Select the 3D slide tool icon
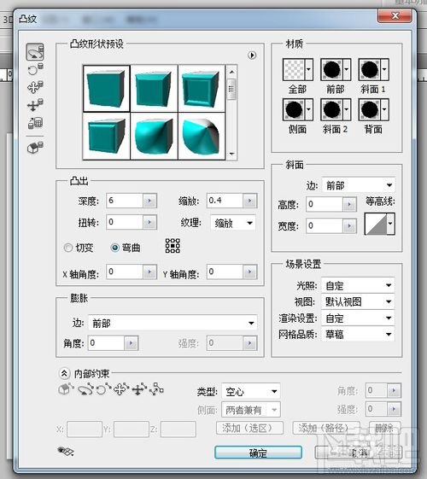The height and width of the screenshot is (479, 427). pyautogui.click(x=35, y=105)
